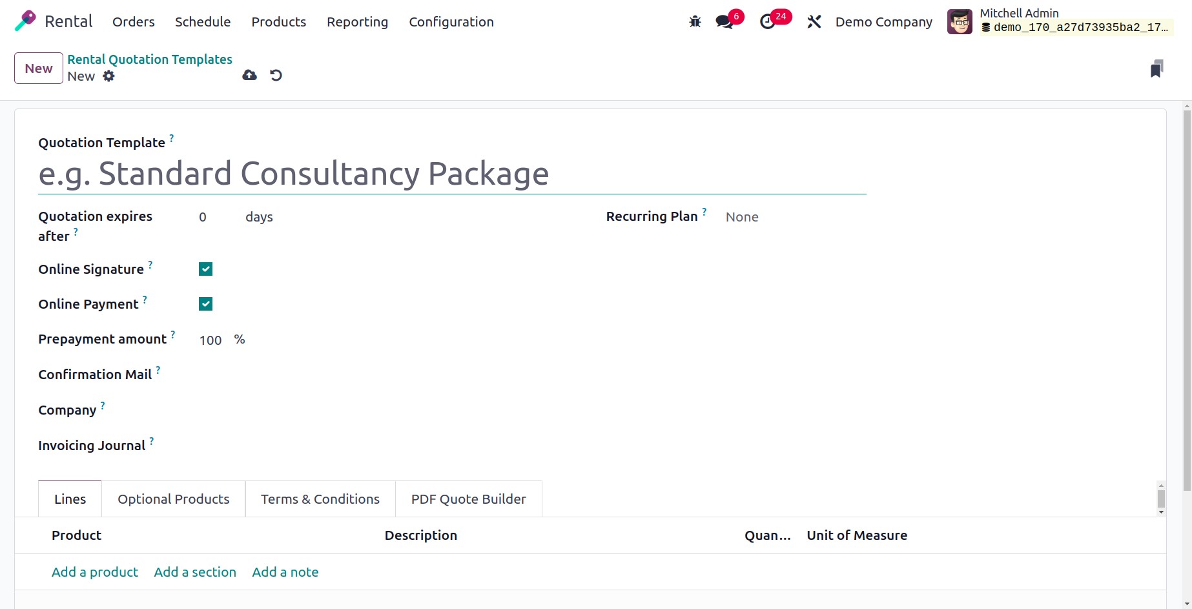Click the Quan... column header
Screen dimensions: 1192x609
tap(767, 535)
